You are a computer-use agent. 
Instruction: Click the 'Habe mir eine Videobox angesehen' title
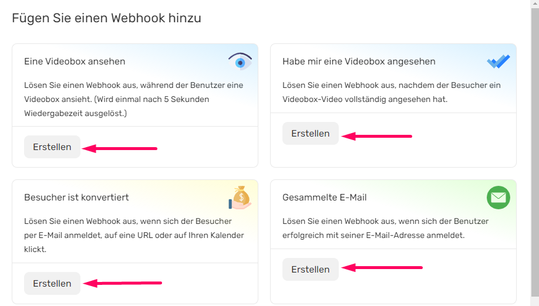point(359,62)
